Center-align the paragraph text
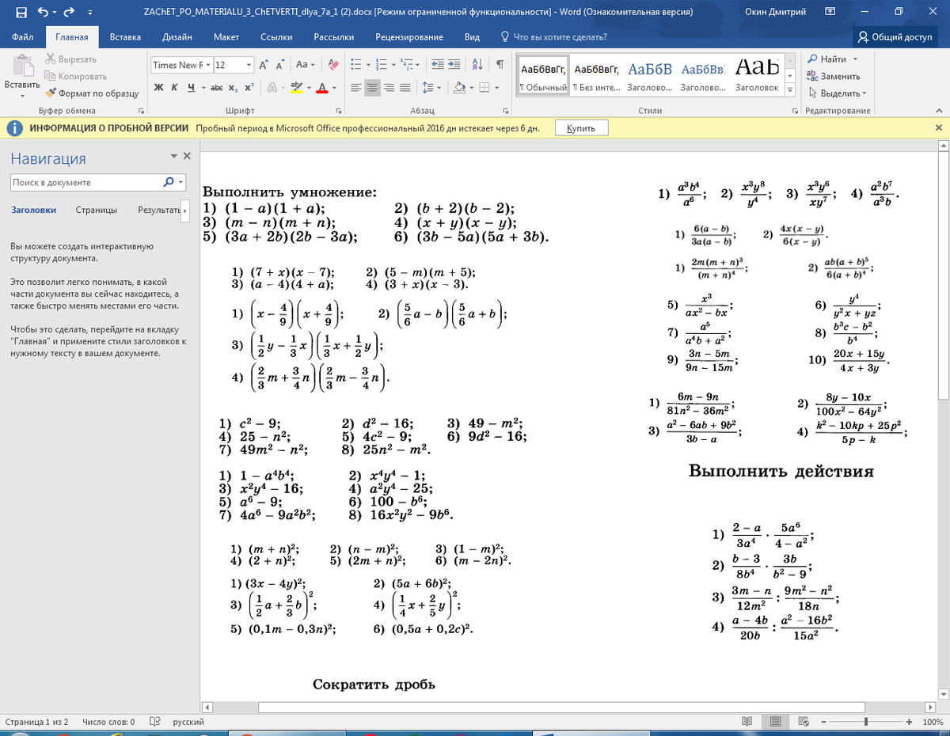The image size is (950, 736). pos(373,87)
